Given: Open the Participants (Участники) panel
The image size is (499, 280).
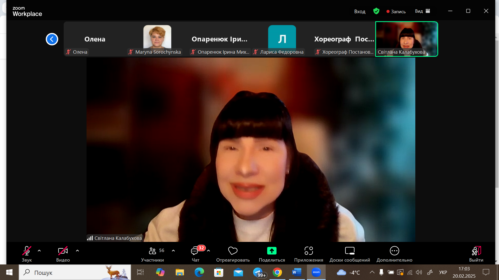Looking at the screenshot, I should 153,251.
